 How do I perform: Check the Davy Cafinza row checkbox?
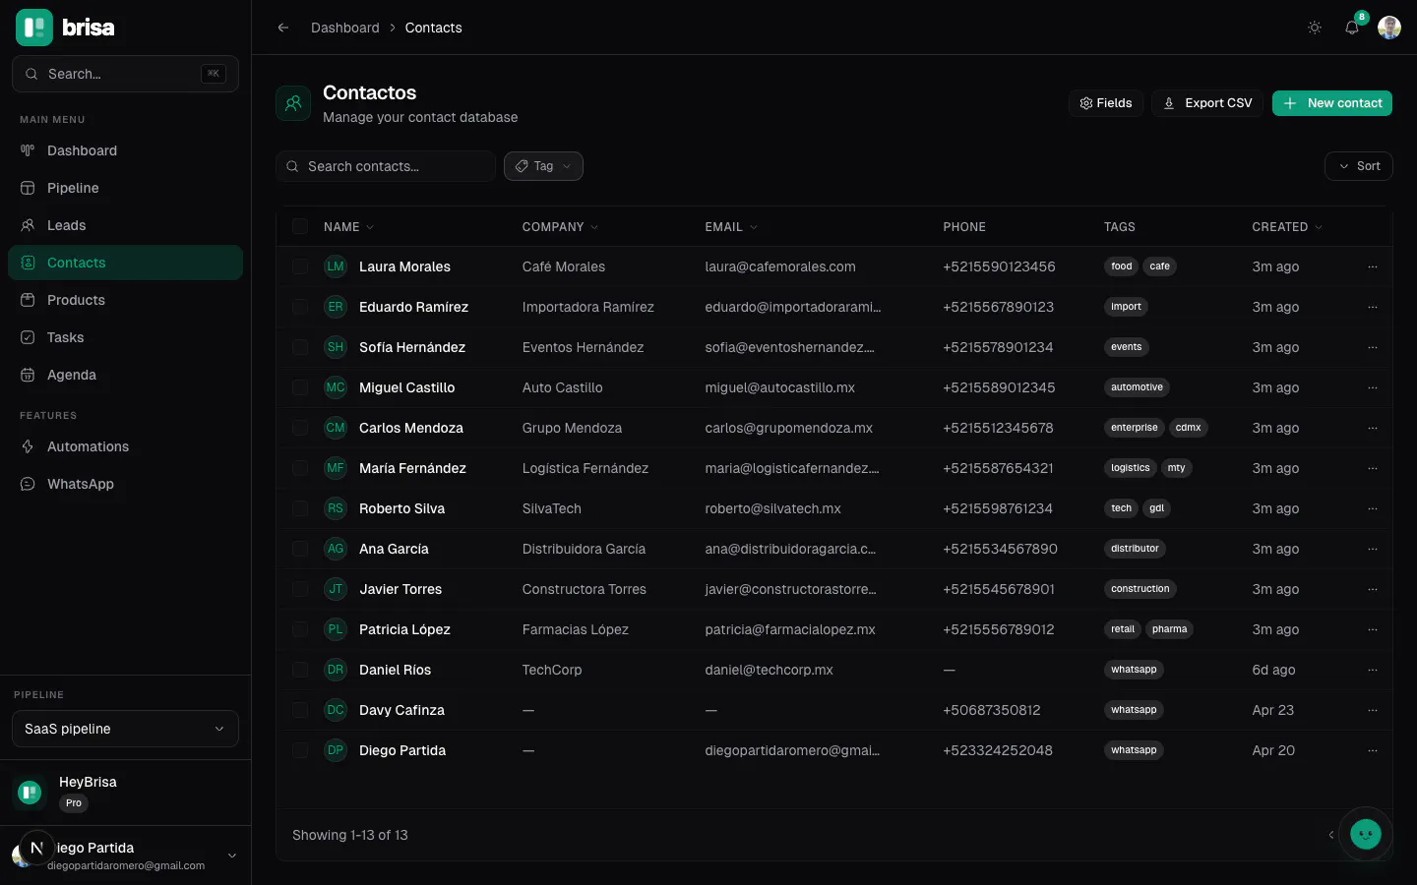300,710
